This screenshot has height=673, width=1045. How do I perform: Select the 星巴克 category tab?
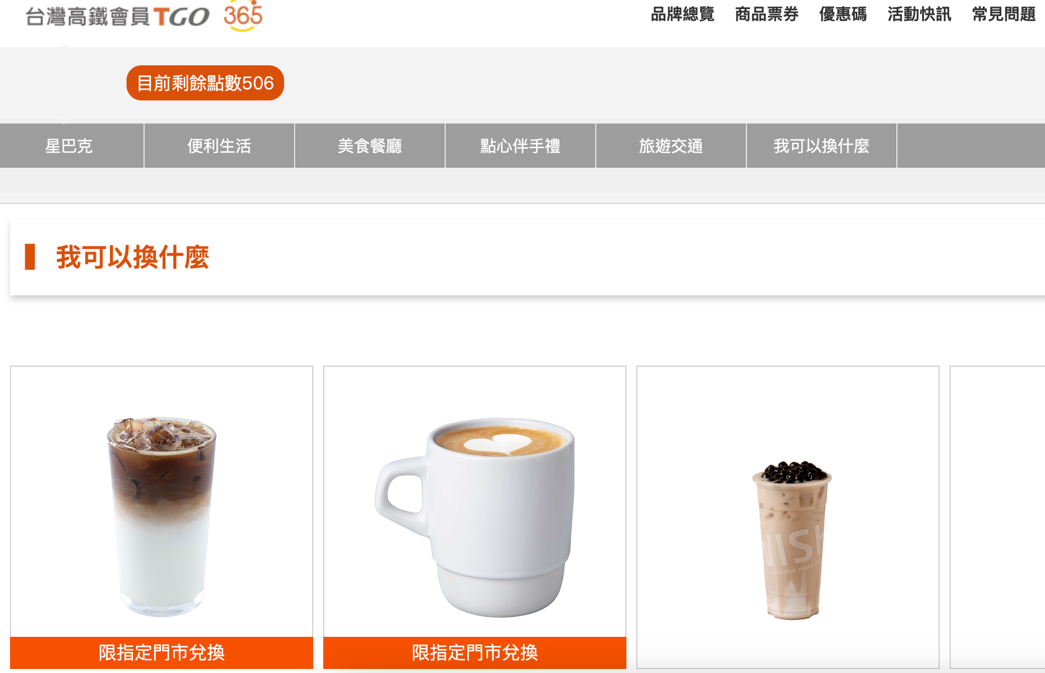click(x=69, y=146)
